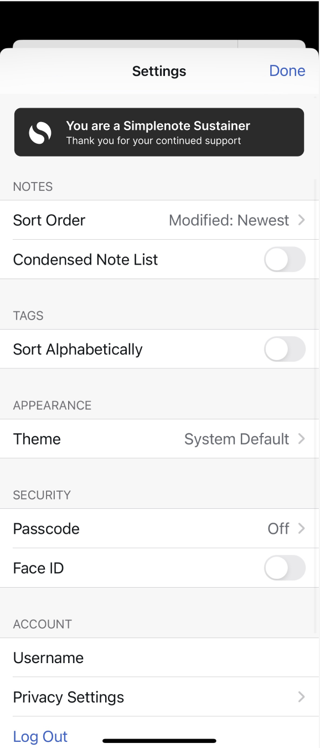320x748 pixels.
Task: Open the Sort Order options
Action: click(159, 220)
